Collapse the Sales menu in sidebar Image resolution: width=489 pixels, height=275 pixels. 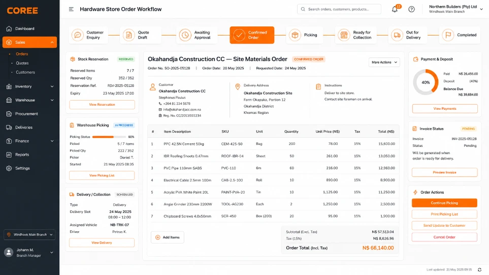click(52, 43)
